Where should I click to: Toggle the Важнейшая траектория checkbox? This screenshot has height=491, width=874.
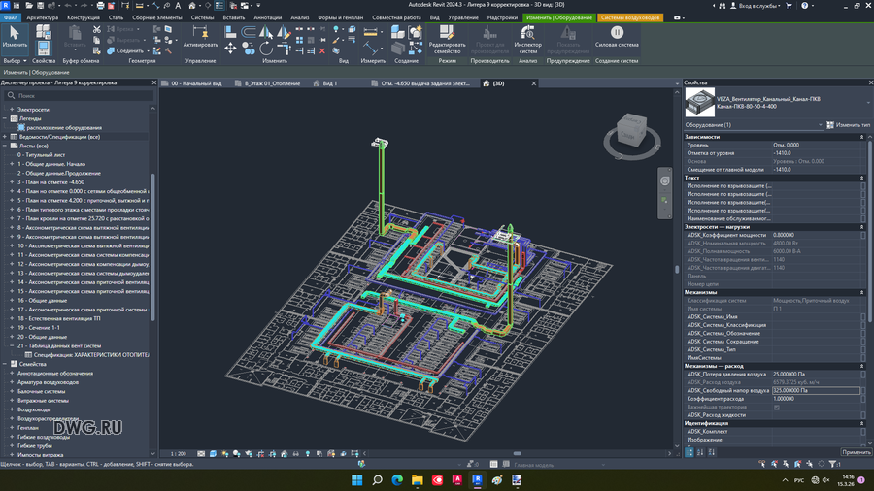pos(776,408)
